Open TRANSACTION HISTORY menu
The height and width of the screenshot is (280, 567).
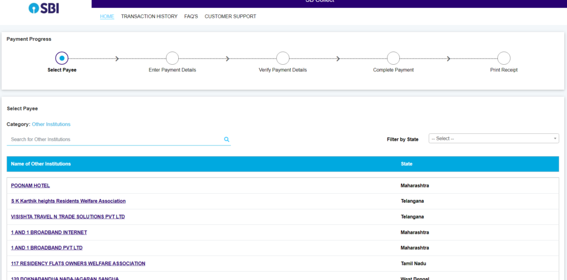click(150, 17)
